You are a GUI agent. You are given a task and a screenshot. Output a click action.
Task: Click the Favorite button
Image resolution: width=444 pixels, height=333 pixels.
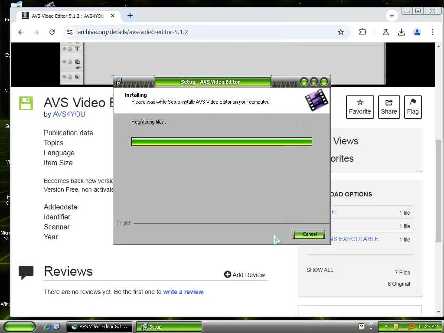[360, 107]
